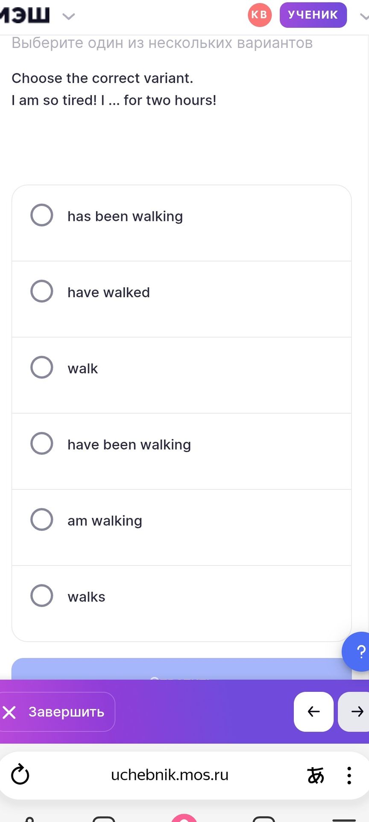Reload the page with refresh icon
This screenshot has width=369, height=822.
[20, 775]
